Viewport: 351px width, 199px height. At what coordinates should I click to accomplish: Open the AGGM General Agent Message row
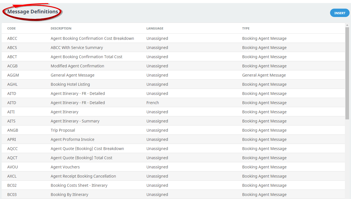[x=73, y=75]
